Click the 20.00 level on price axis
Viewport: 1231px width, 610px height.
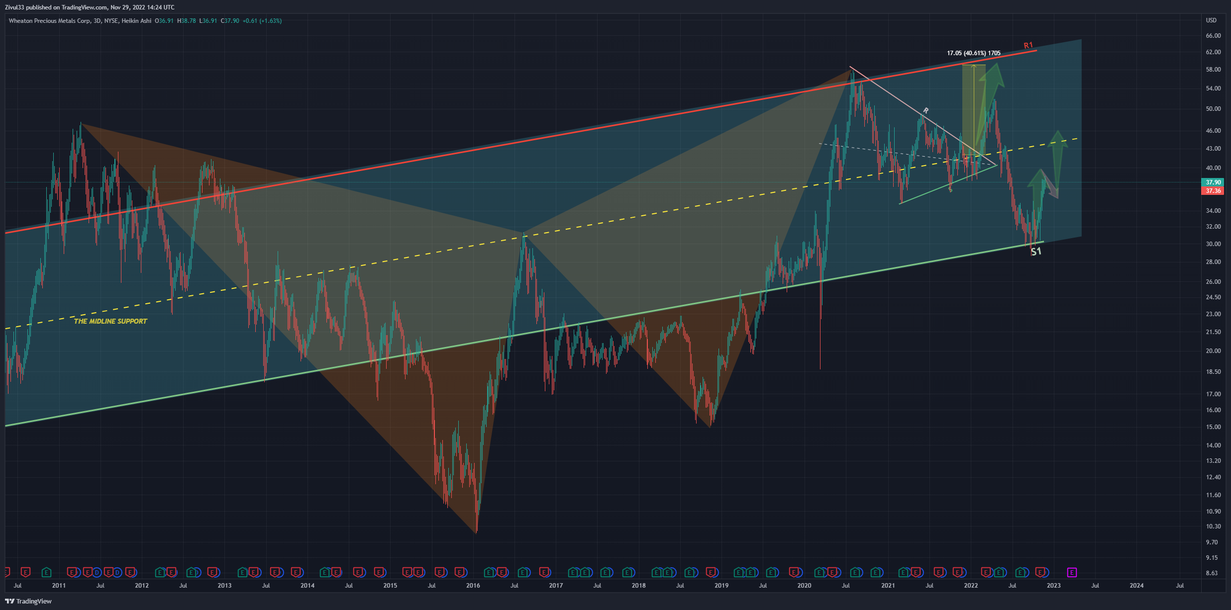click(1213, 351)
